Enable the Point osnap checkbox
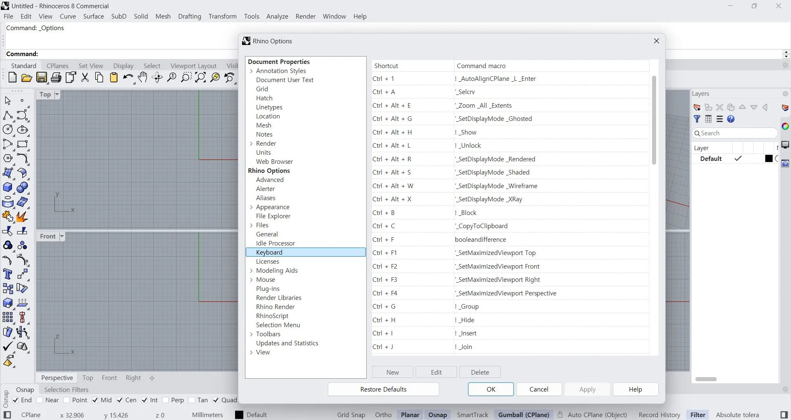 (x=66, y=400)
